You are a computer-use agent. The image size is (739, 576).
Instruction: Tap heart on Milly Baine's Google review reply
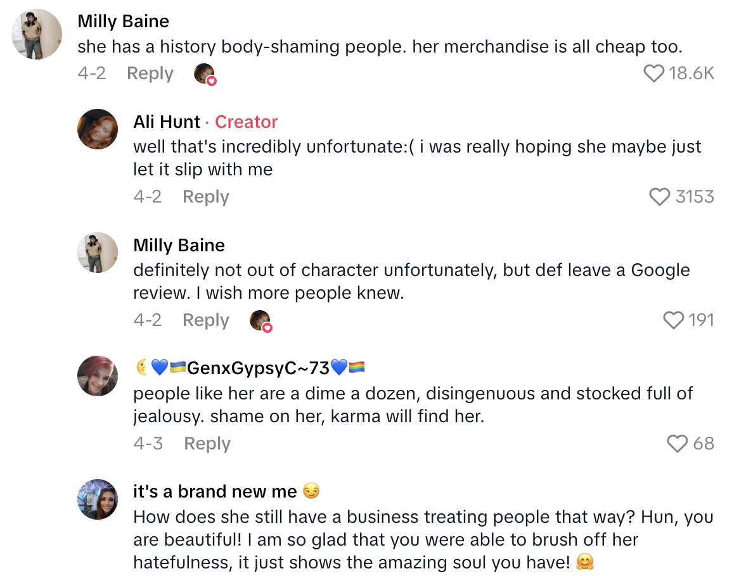click(x=673, y=321)
